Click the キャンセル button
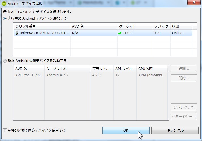 pos(175,130)
